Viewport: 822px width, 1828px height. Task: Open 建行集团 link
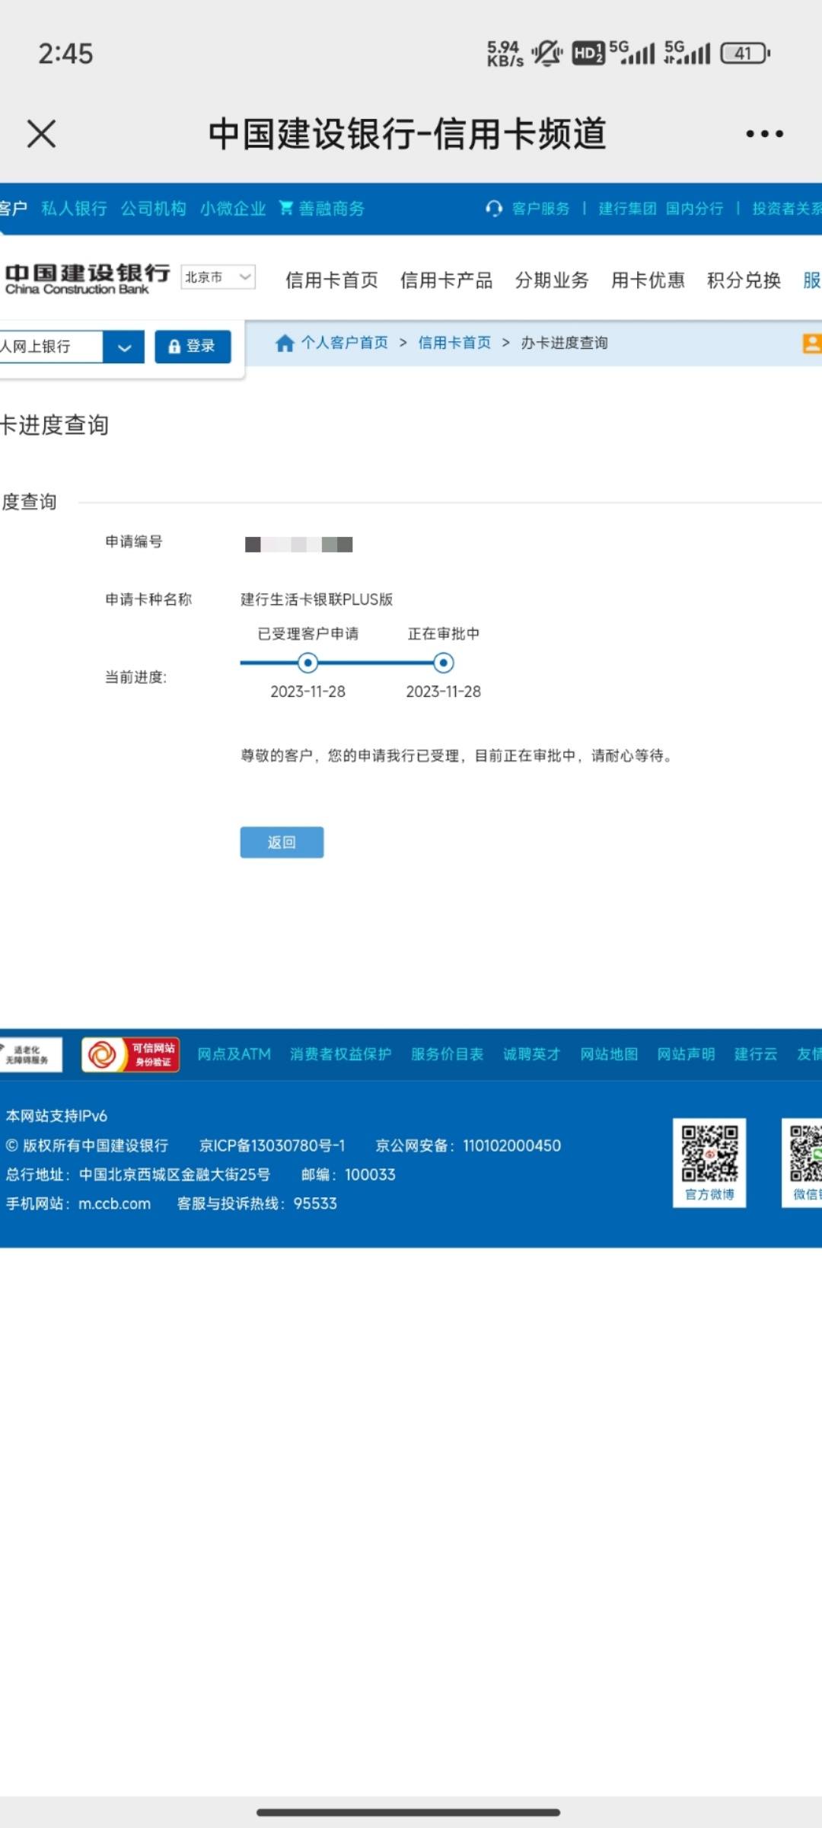pyautogui.click(x=627, y=209)
